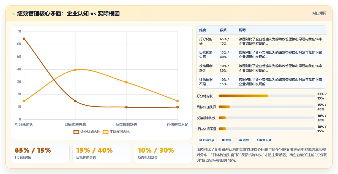338x174 pixels.
Task: Select the 目标传递失真 progress bar
Action: coord(267,107)
